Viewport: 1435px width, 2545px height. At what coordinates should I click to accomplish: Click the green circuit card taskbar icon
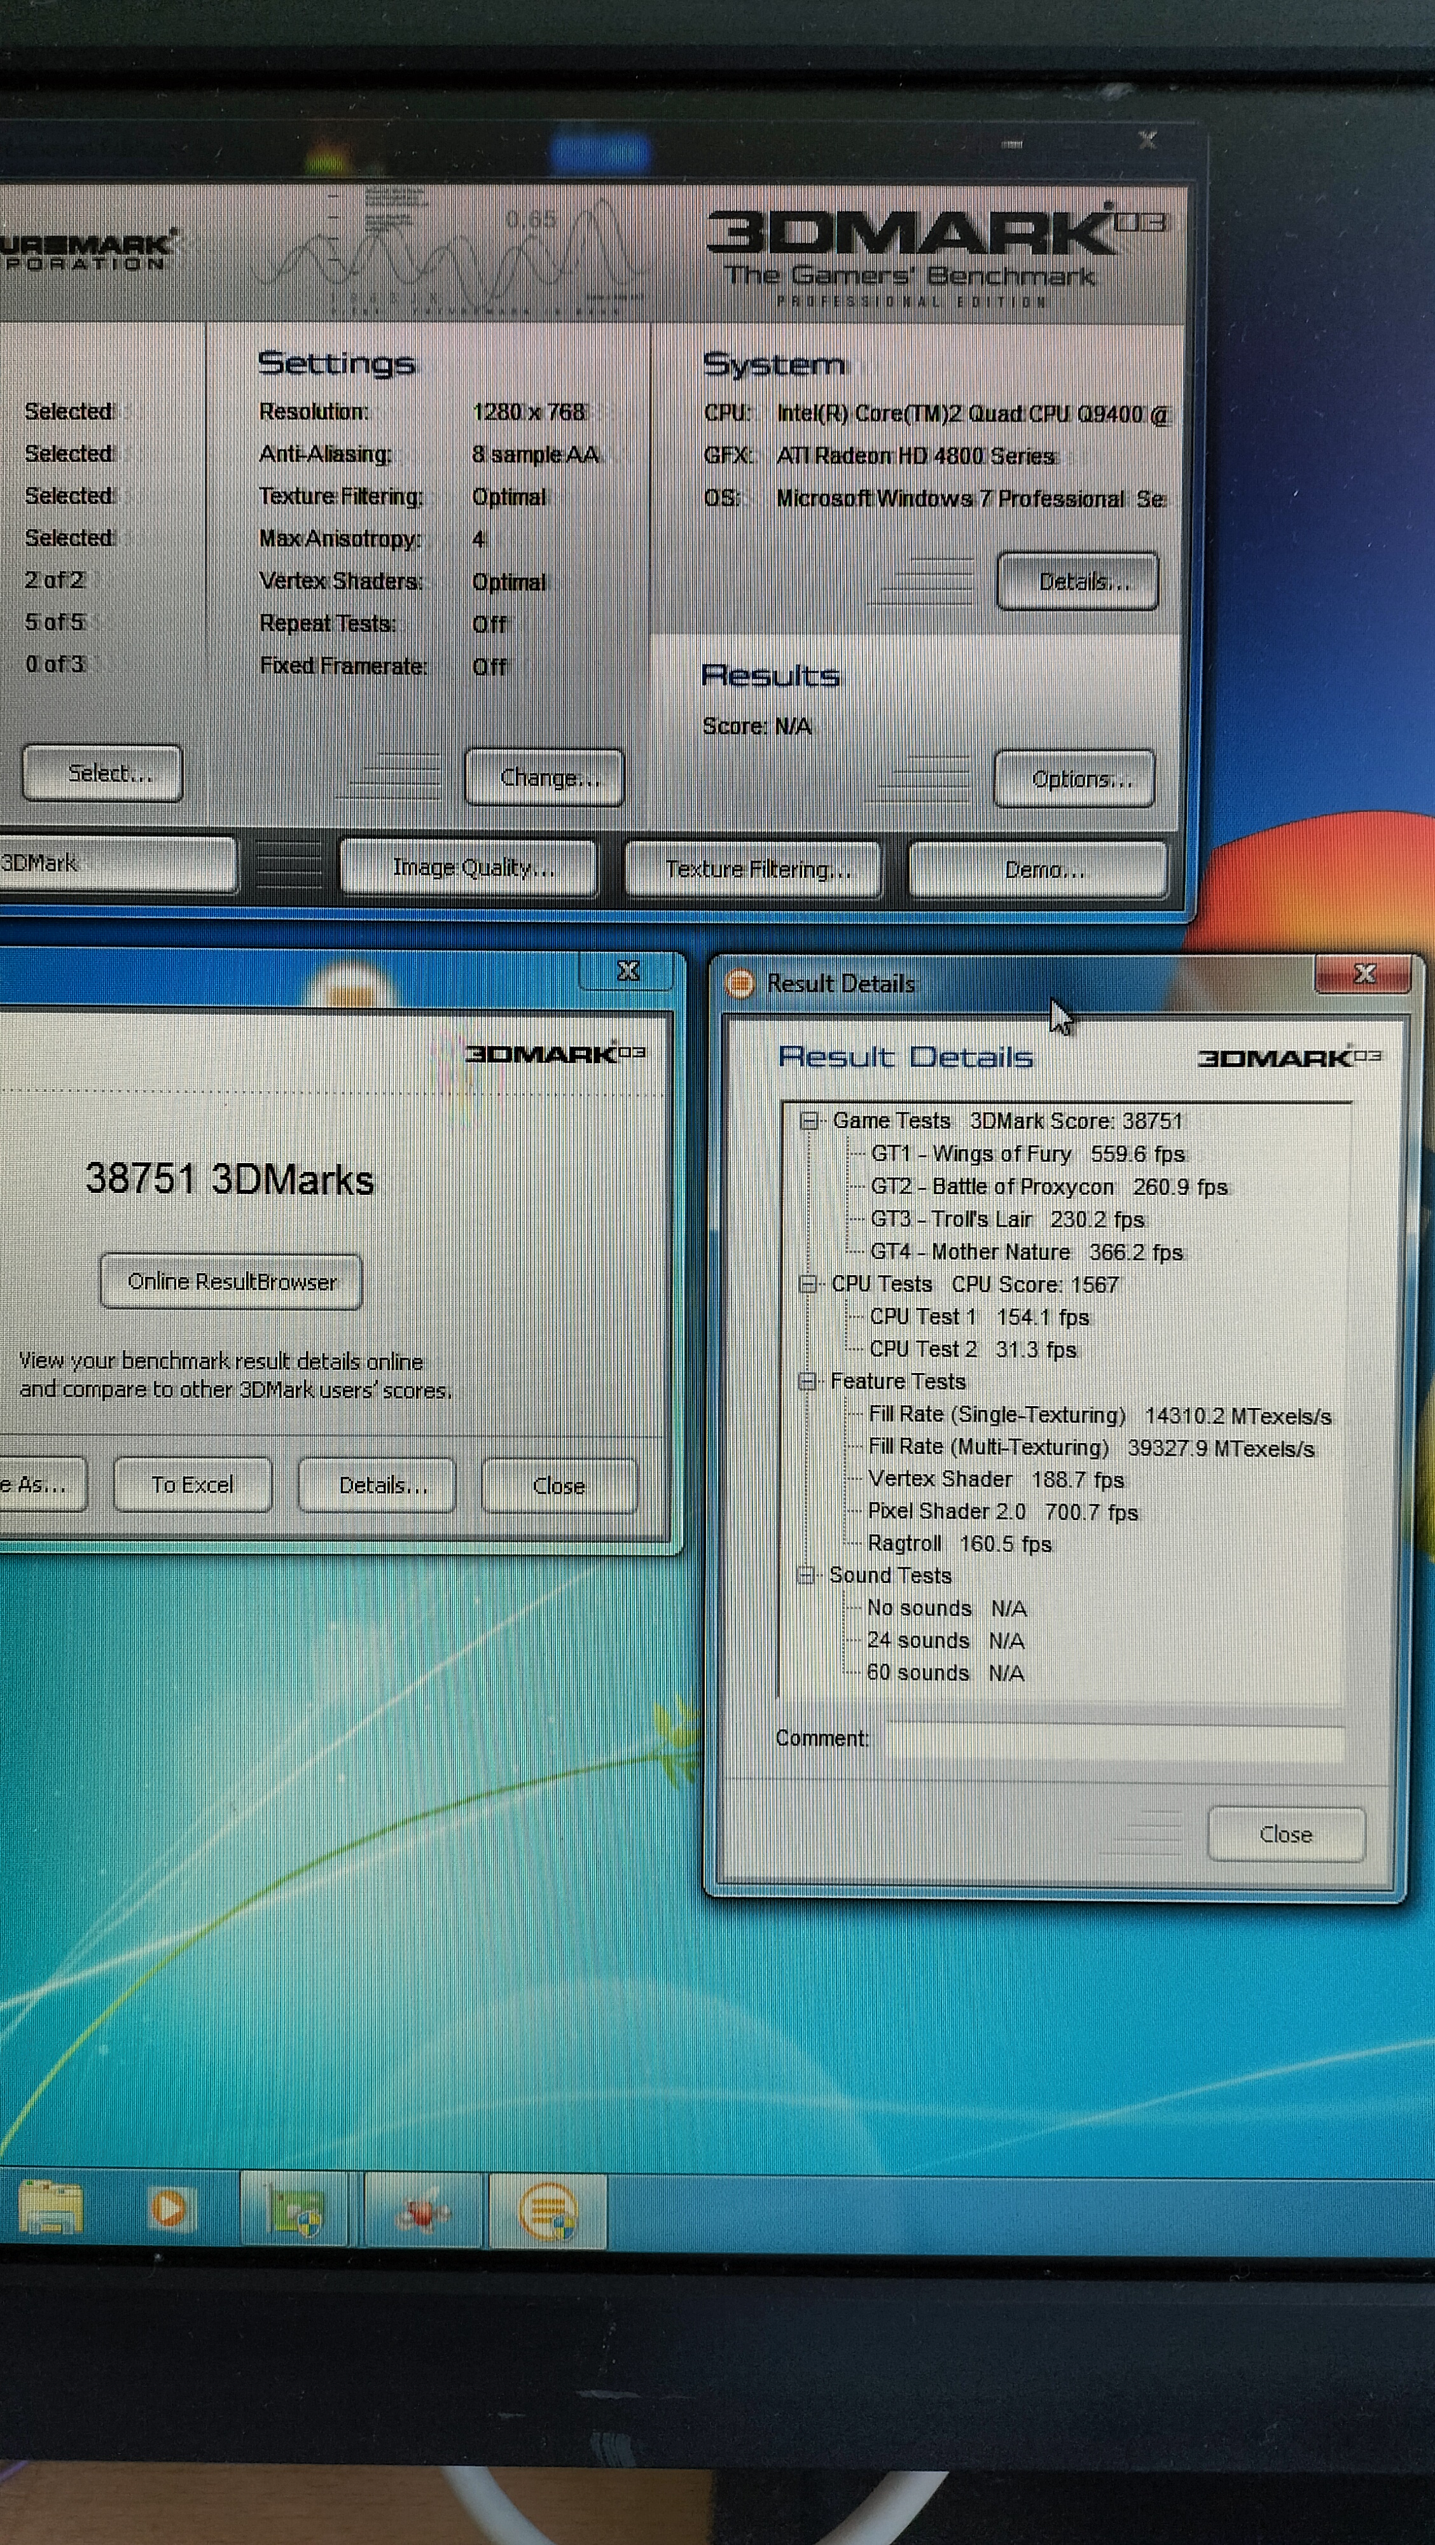tap(296, 2210)
